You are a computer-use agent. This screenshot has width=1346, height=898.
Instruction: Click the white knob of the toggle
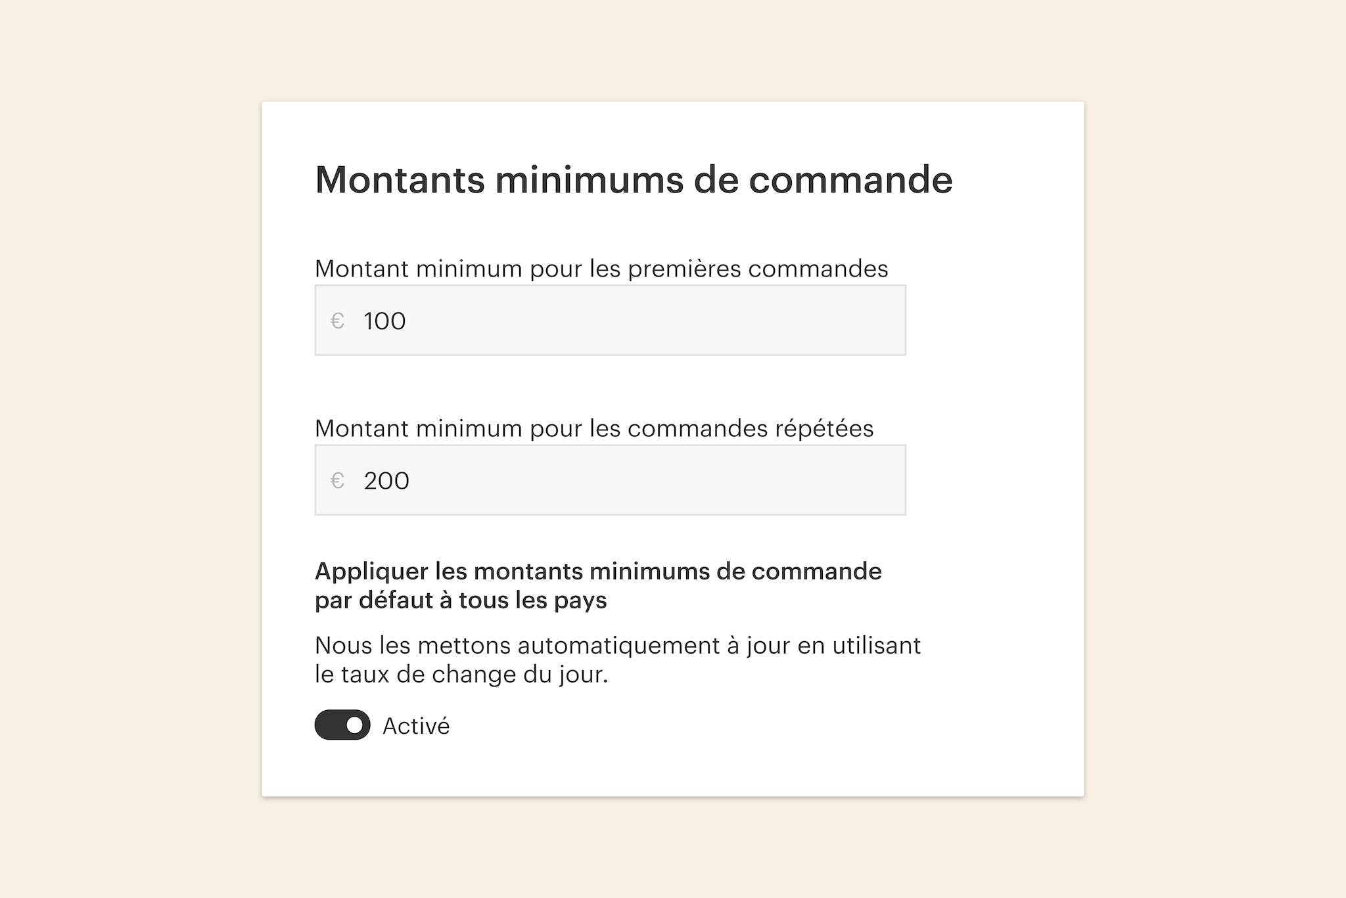tap(354, 725)
